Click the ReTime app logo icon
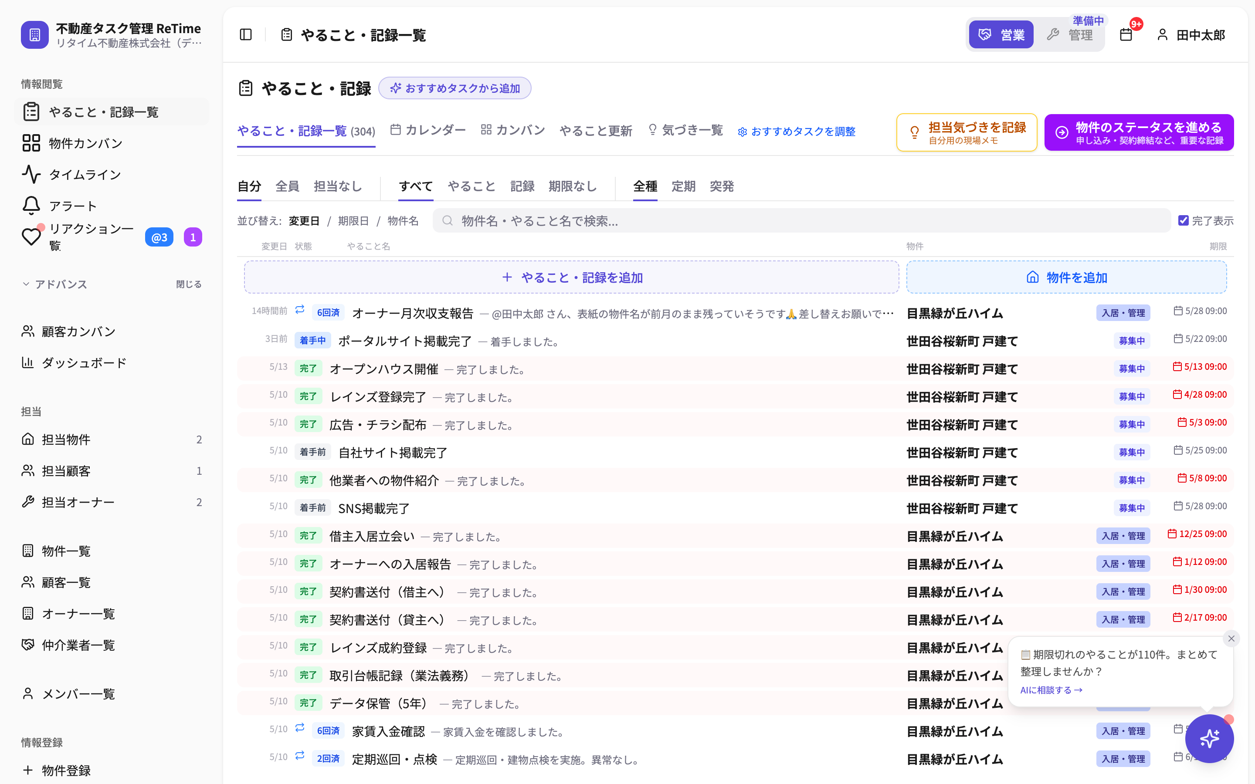 (35, 35)
